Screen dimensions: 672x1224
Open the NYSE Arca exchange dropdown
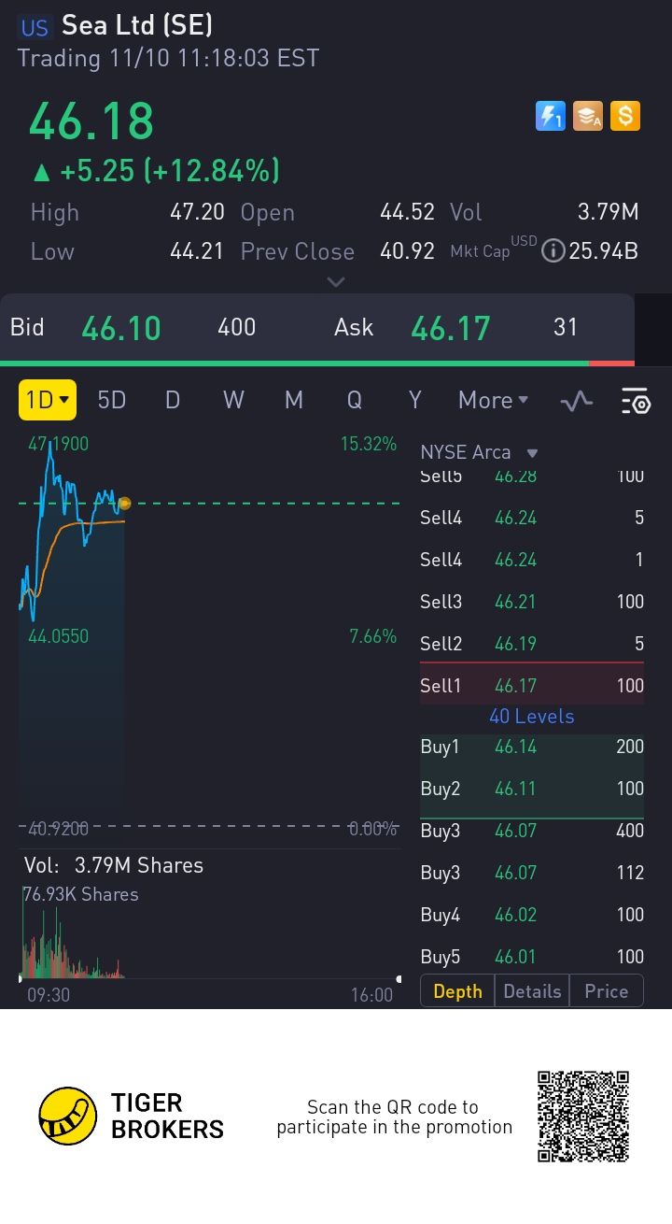[x=479, y=452]
